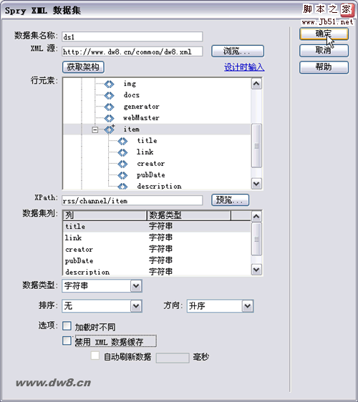Select the pubDate label in the tree

(x=151, y=175)
